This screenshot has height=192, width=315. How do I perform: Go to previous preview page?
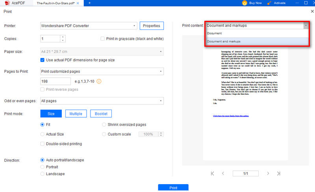223,174
